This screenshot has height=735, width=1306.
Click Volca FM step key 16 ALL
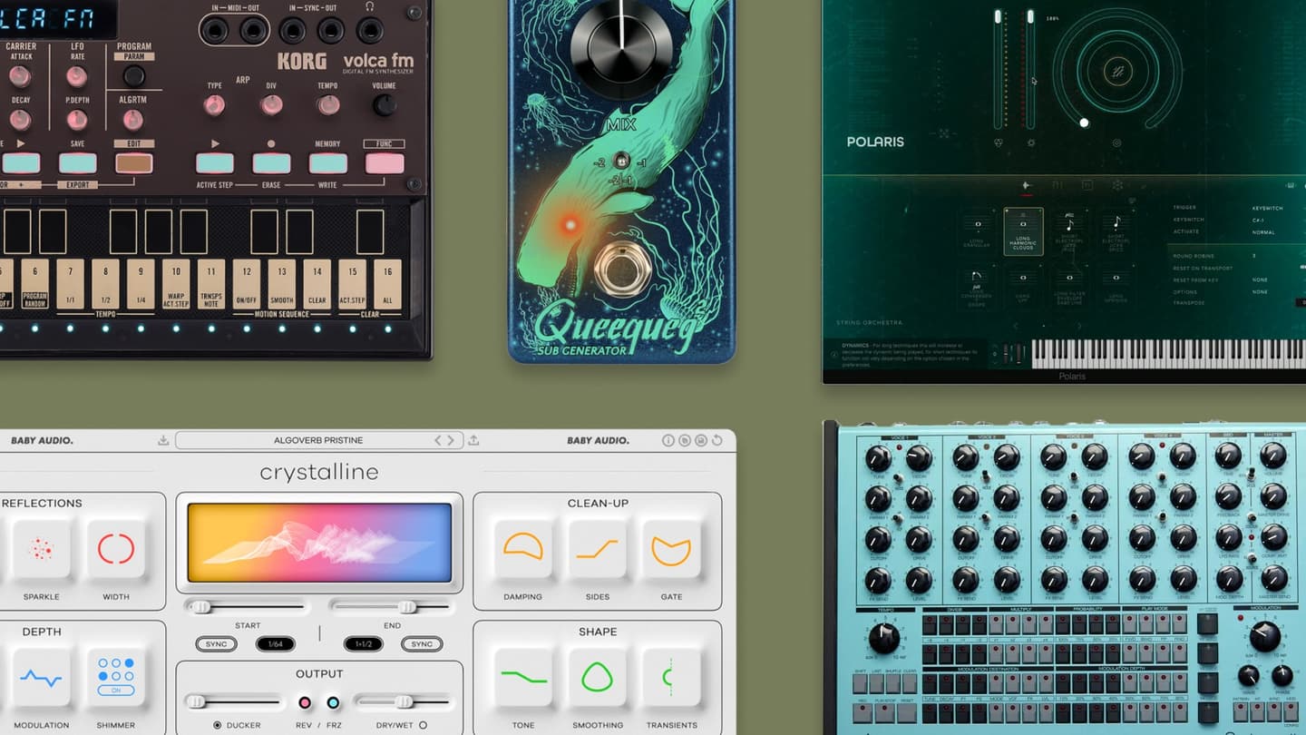[x=387, y=283]
